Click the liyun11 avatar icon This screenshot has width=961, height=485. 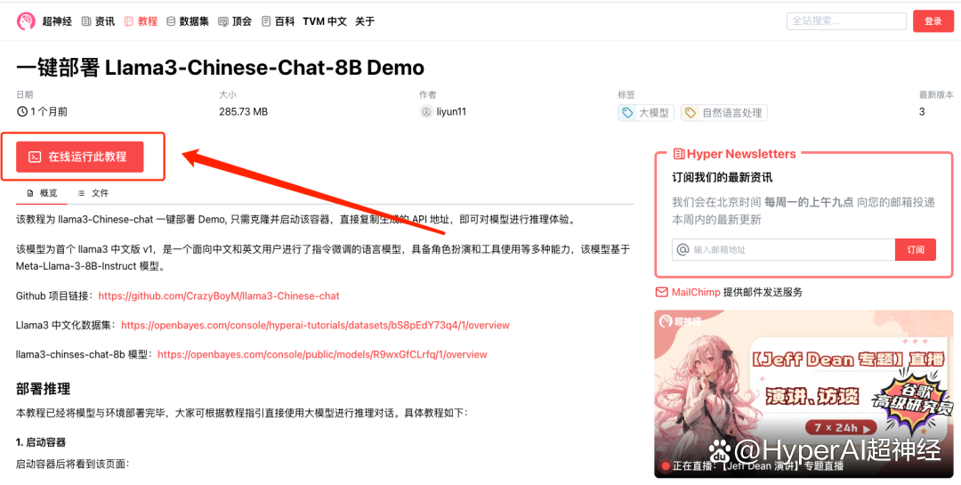(x=426, y=112)
